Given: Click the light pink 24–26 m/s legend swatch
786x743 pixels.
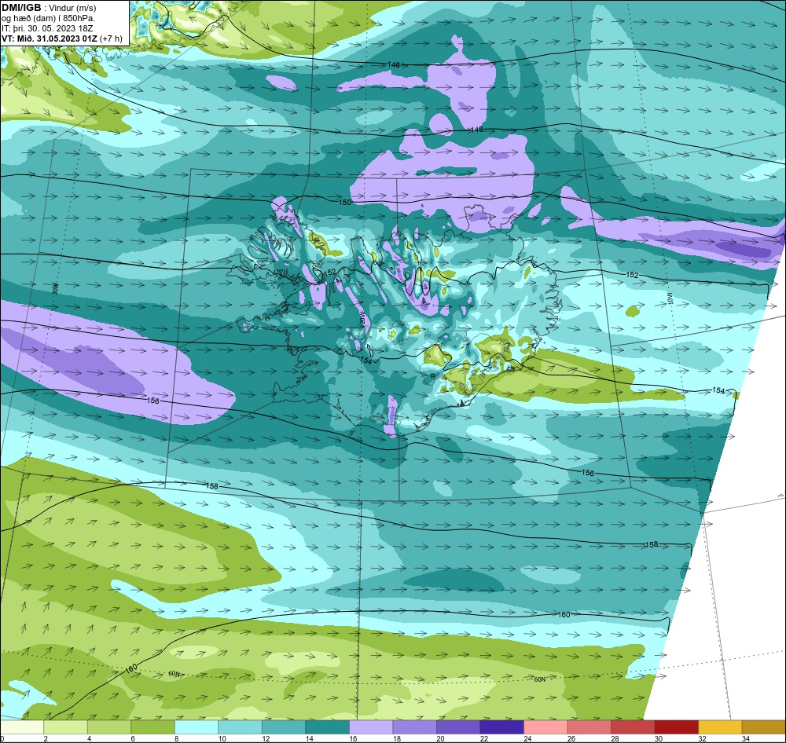Looking at the screenshot, I should 545,727.
